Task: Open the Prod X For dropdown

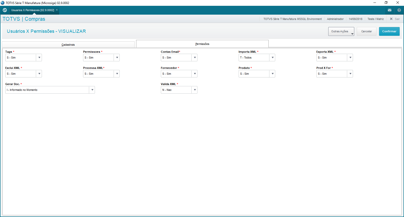Action: (350, 74)
